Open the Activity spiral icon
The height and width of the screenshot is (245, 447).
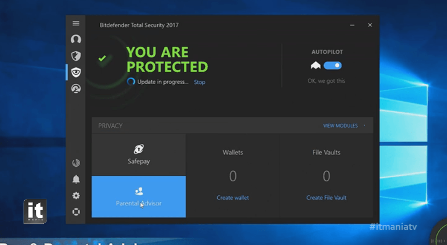tap(76, 163)
